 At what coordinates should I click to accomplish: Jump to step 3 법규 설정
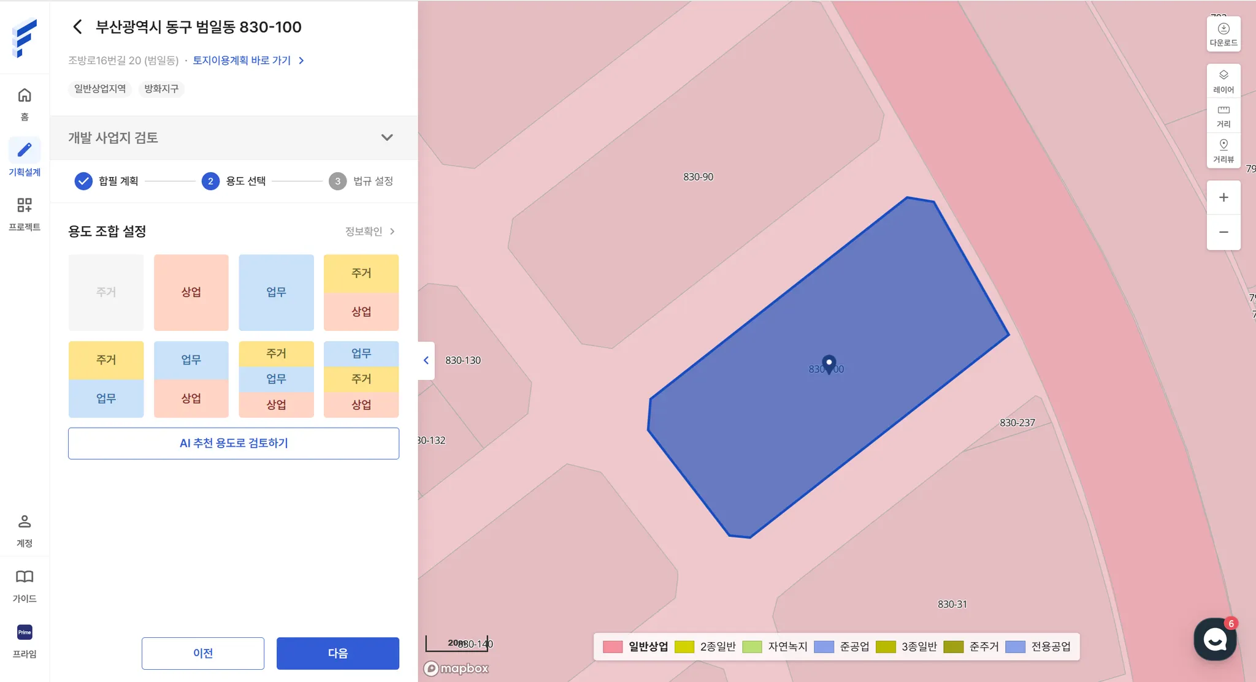tap(361, 181)
